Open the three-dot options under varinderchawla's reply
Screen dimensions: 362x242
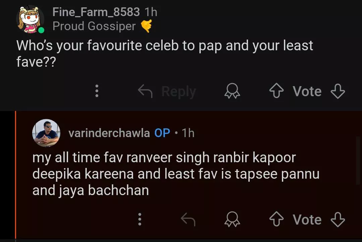[x=140, y=220]
